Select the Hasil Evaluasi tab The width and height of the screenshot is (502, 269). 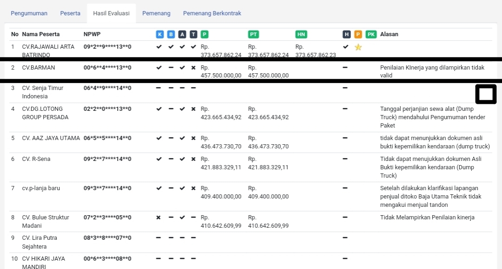click(x=111, y=13)
